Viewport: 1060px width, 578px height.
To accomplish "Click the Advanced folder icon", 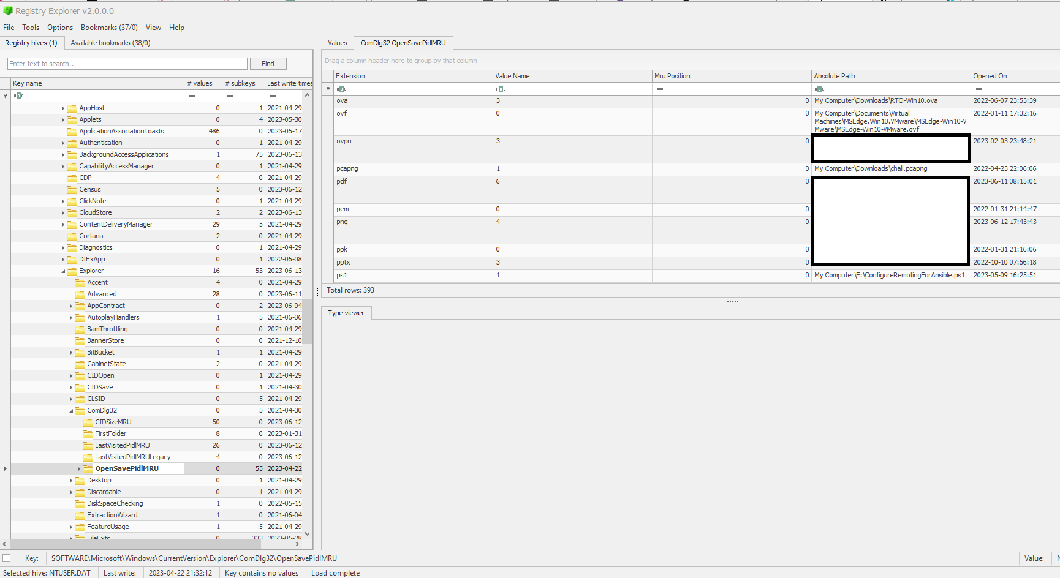I will point(80,294).
